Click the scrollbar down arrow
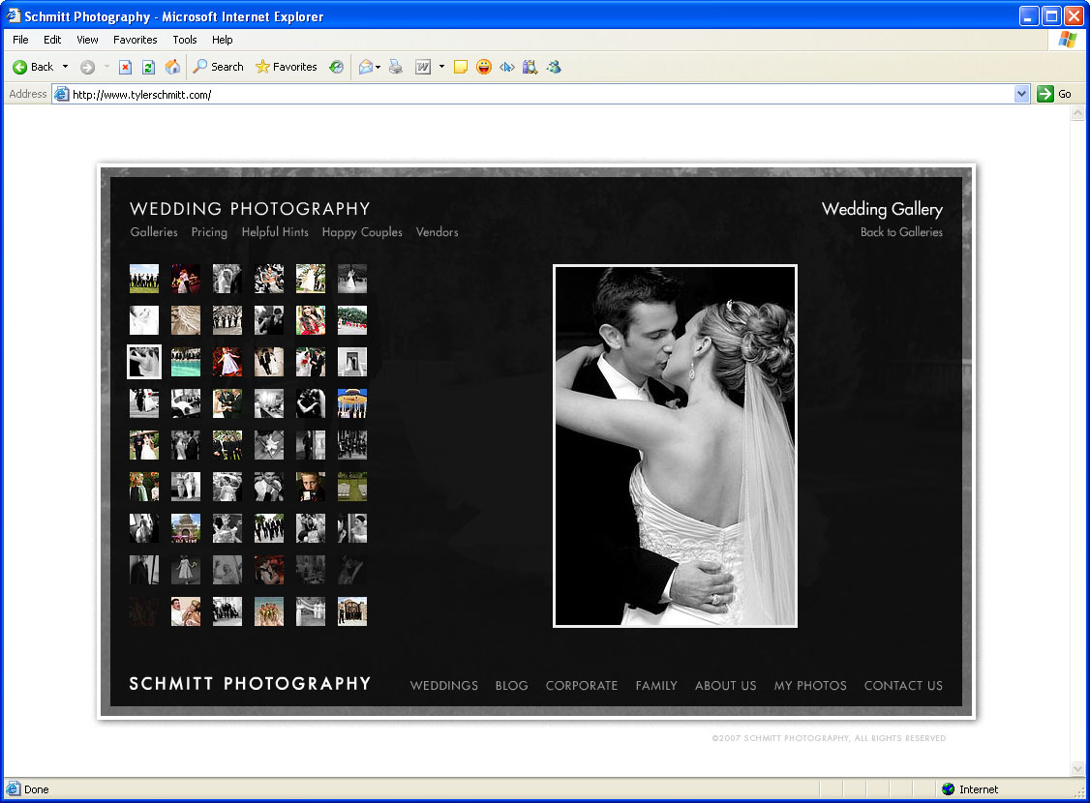Image resolution: width=1090 pixels, height=803 pixels. click(1078, 768)
